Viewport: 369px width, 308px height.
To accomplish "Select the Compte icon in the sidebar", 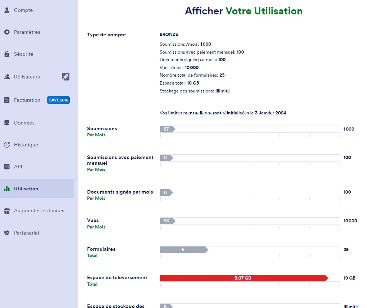I will (7, 10).
